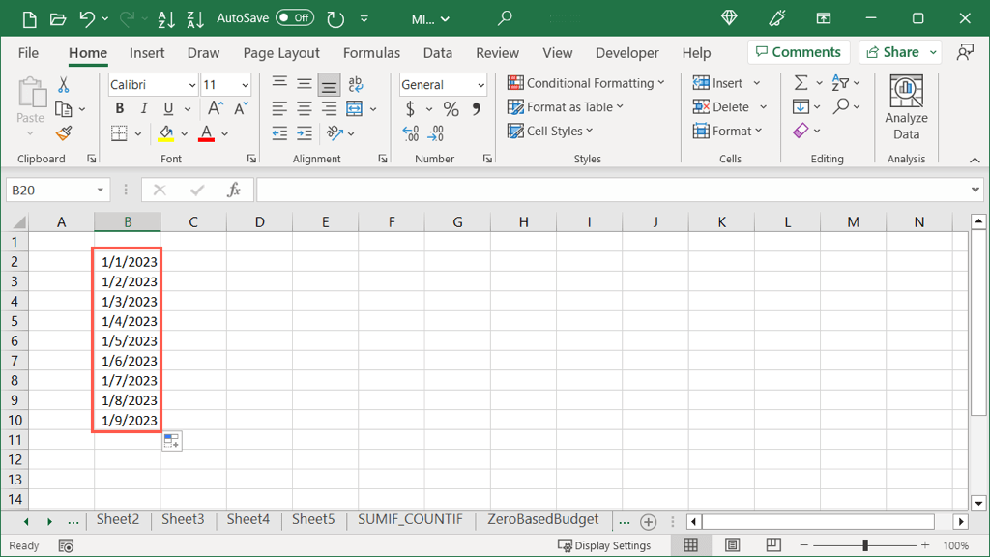Click the Copy icon
The image size is (990, 557).
63,108
